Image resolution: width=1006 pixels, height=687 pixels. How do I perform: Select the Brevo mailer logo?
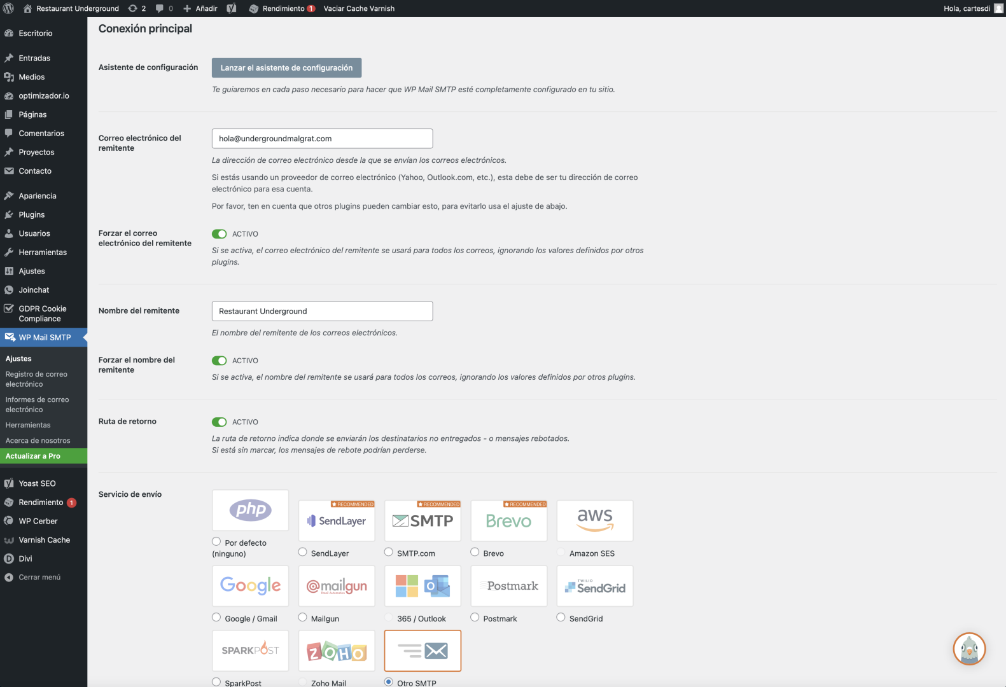508,521
